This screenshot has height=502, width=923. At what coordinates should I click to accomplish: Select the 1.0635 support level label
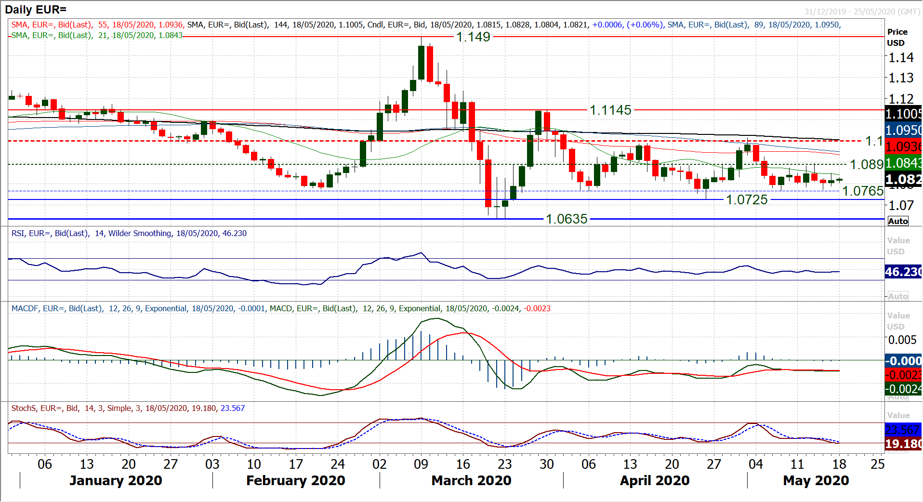pyautogui.click(x=567, y=219)
